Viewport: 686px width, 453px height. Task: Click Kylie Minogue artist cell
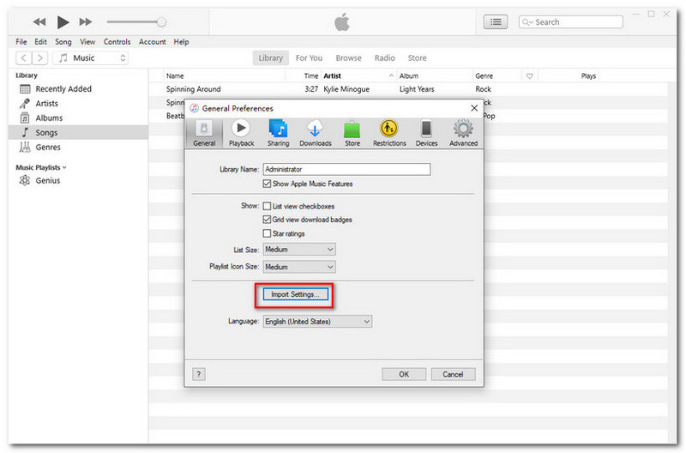tap(346, 89)
